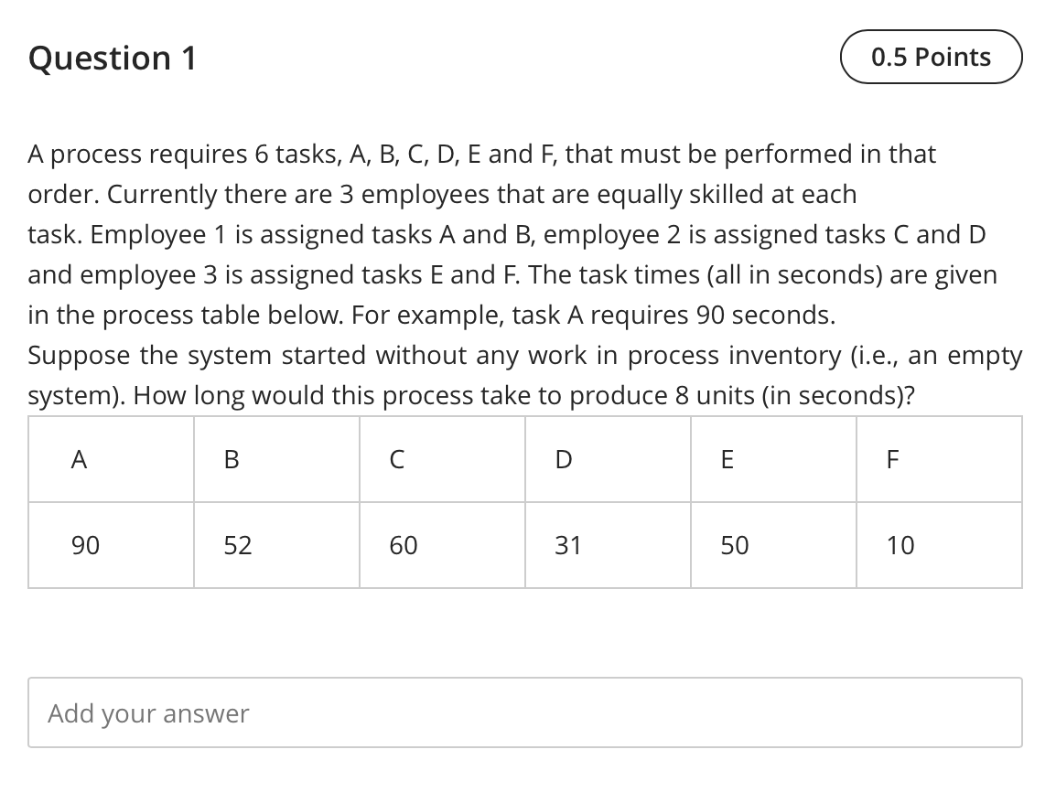
Task: Click the cell containing 60
Action: click(402, 544)
